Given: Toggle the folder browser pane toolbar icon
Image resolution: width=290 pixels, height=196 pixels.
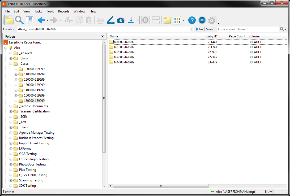Looking at the screenshot, I should (9, 20).
